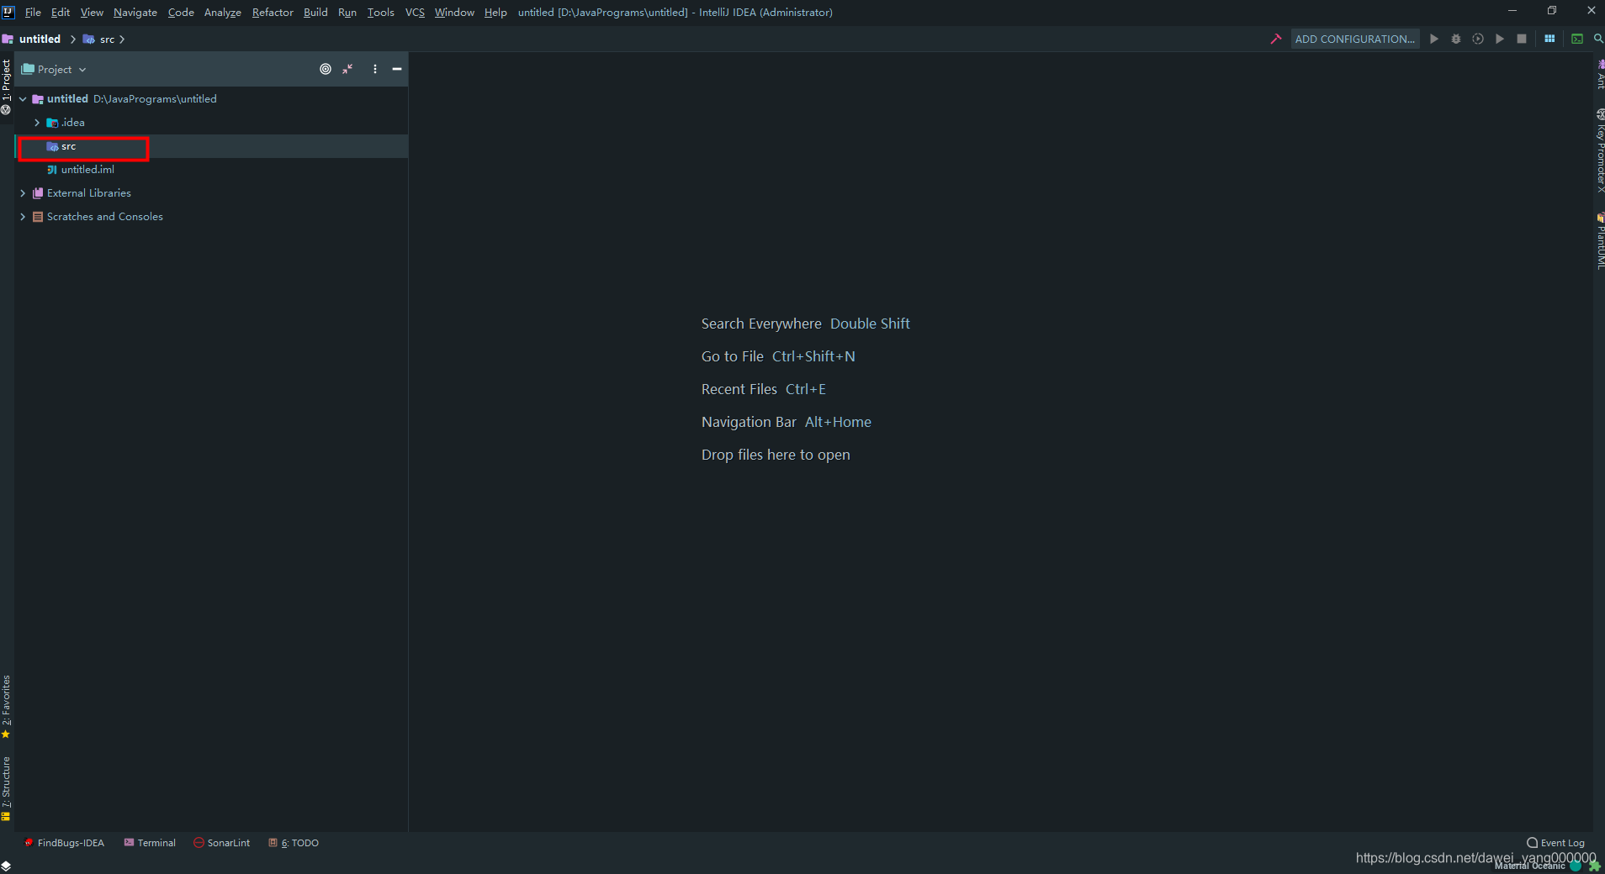Screen dimensions: 1605x874
Task: Open the TODO tool window
Action: 294,843
